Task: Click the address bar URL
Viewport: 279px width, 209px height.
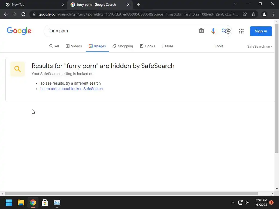Action: point(138,14)
